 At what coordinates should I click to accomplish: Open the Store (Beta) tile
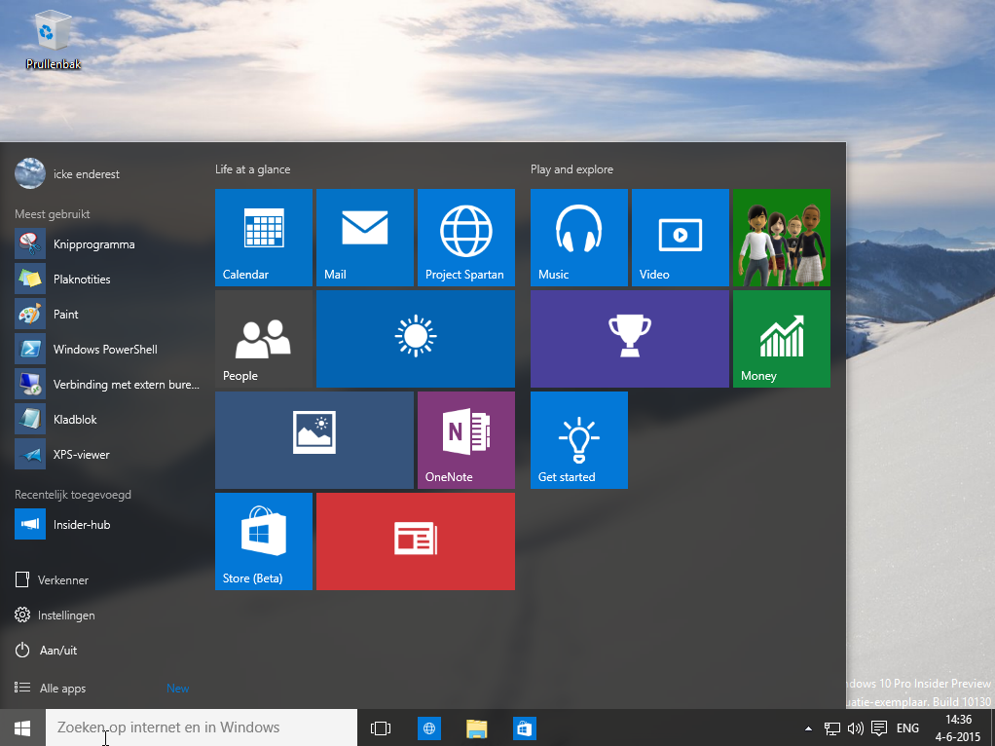pos(263,541)
